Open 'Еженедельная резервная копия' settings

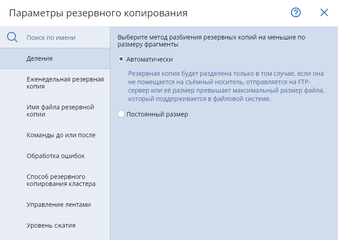coord(65,83)
